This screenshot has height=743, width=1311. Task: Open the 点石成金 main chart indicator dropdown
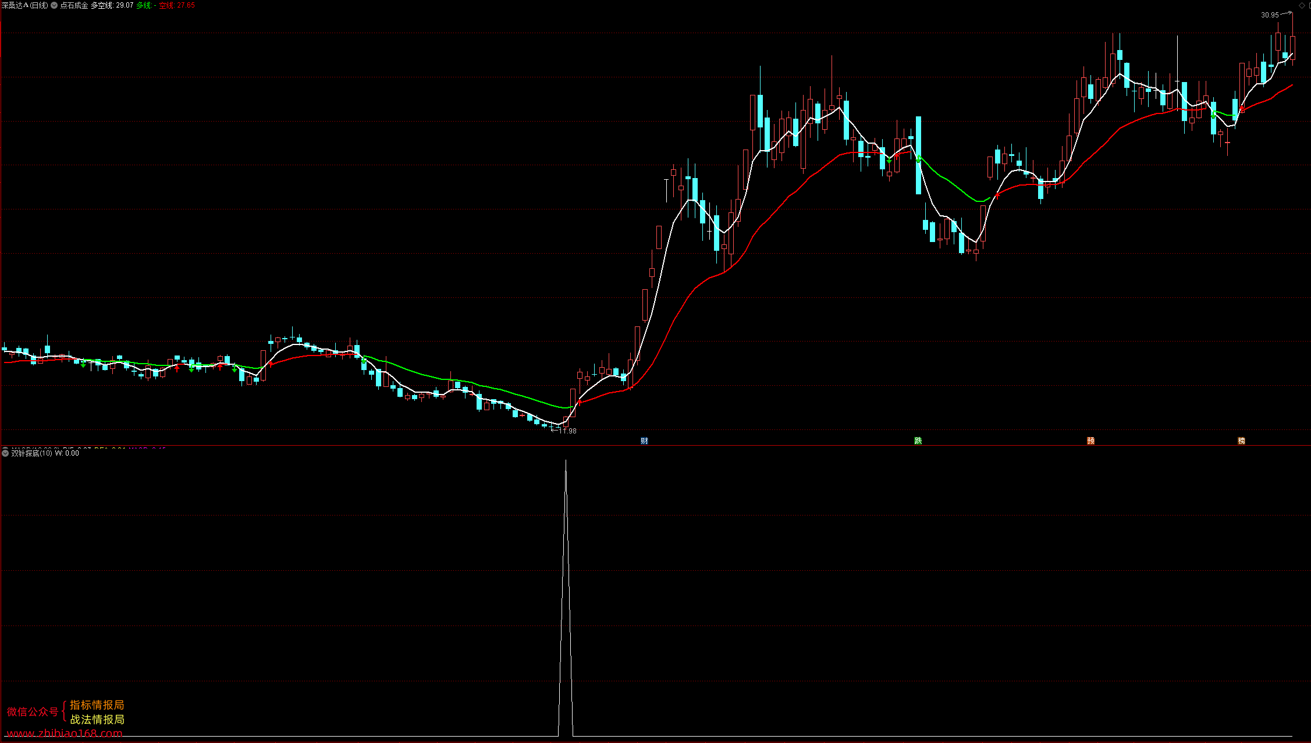[54, 5]
